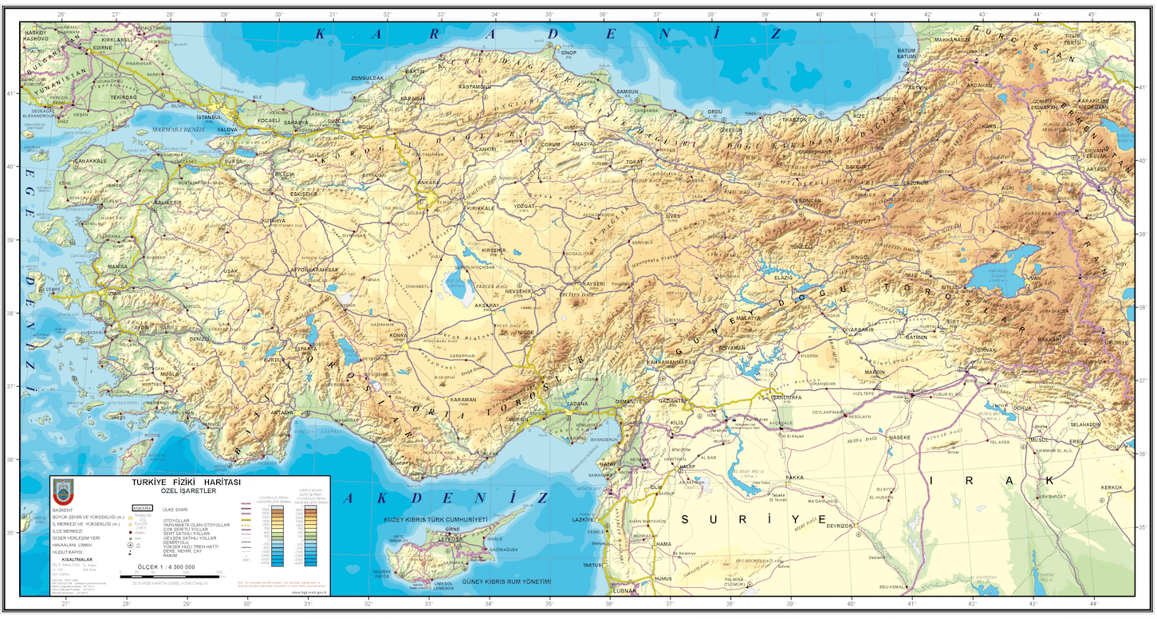Click the Yükseklik Renk Kademeleri color scale
Image resolution: width=1157 pixels, height=619 pixels.
coord(277,536)
